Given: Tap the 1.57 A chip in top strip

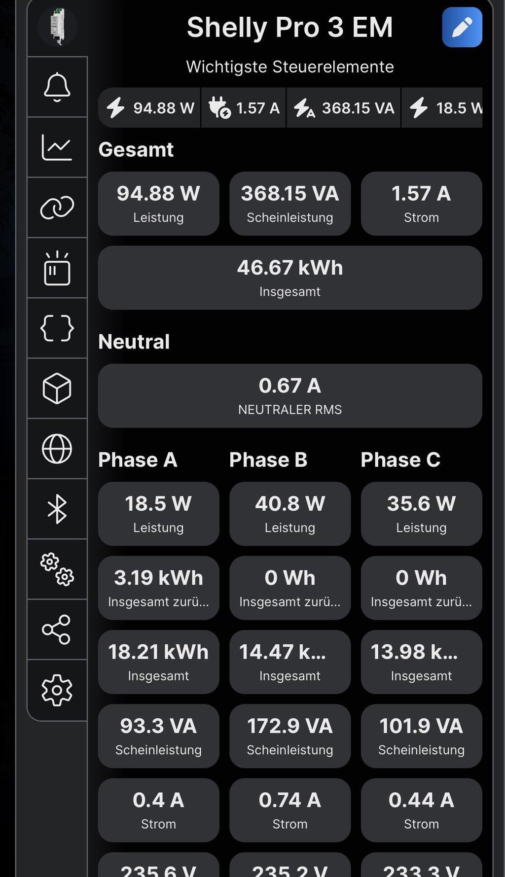Looking at the screenshot, I should click(x=244, y=108).
